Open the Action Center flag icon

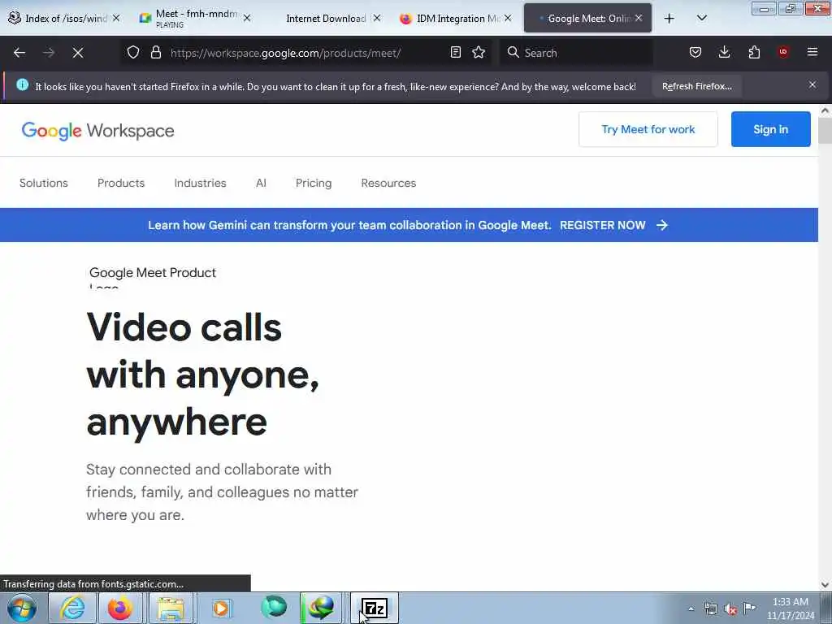pyautogui.click(x=750, y=608)
